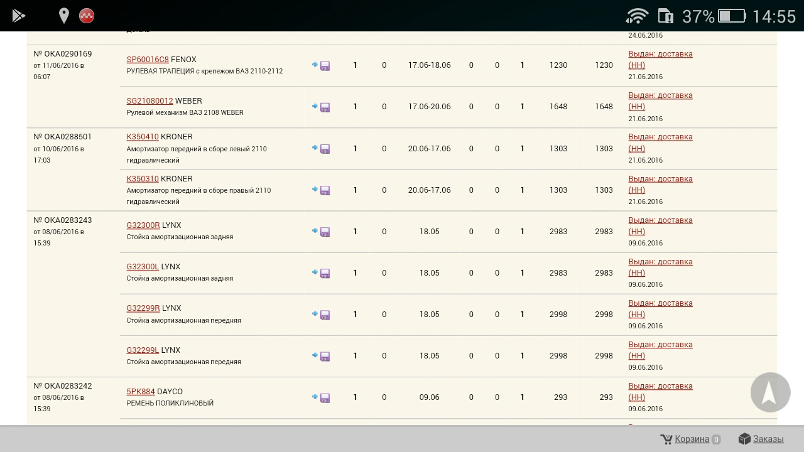Click battery percentage 37%
This screenshot has width=804, height=452.
click(698, 16)
